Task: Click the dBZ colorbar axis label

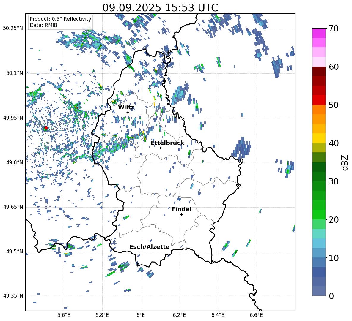Action: 345,162
